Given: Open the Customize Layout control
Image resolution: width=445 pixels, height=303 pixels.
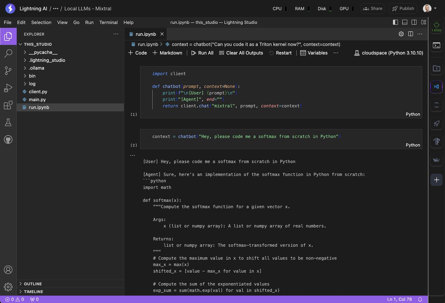Looking at the screenshot, I should 423,22.
